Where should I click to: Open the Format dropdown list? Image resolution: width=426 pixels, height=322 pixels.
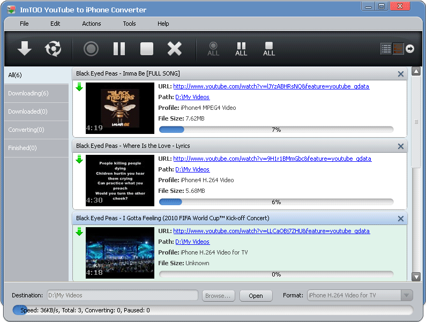point(407,296)
